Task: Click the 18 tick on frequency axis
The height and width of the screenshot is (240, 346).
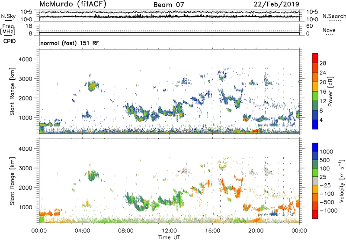Action: (x=29, y=26)
